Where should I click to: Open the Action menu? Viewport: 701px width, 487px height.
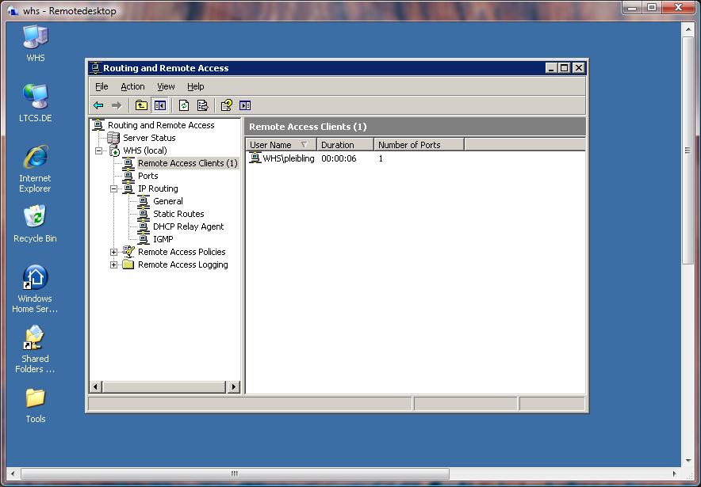coord(132,86)
